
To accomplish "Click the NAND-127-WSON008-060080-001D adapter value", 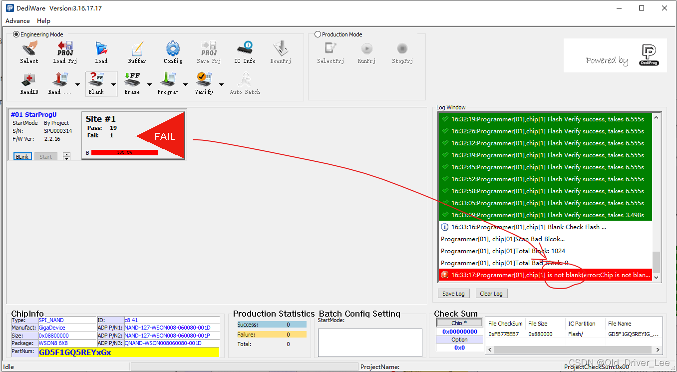I will pyautogui.click(x=167, y=328).
